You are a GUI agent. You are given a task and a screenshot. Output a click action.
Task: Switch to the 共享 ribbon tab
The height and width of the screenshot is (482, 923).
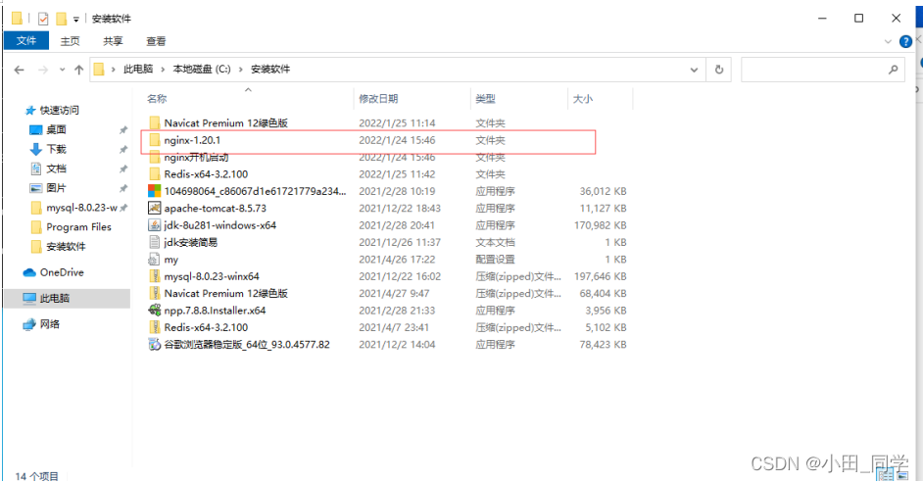pyautogui.click(x=113, y=41)
